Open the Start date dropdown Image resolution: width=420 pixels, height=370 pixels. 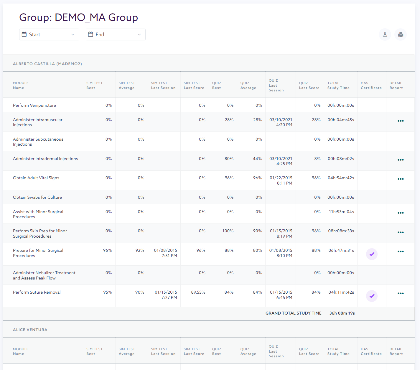click(49, 34)
